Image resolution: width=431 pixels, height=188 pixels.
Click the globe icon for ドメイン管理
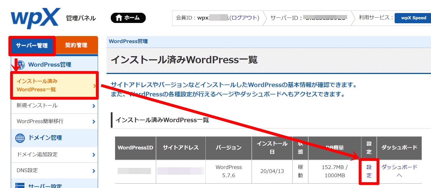(x=20, y=138)
